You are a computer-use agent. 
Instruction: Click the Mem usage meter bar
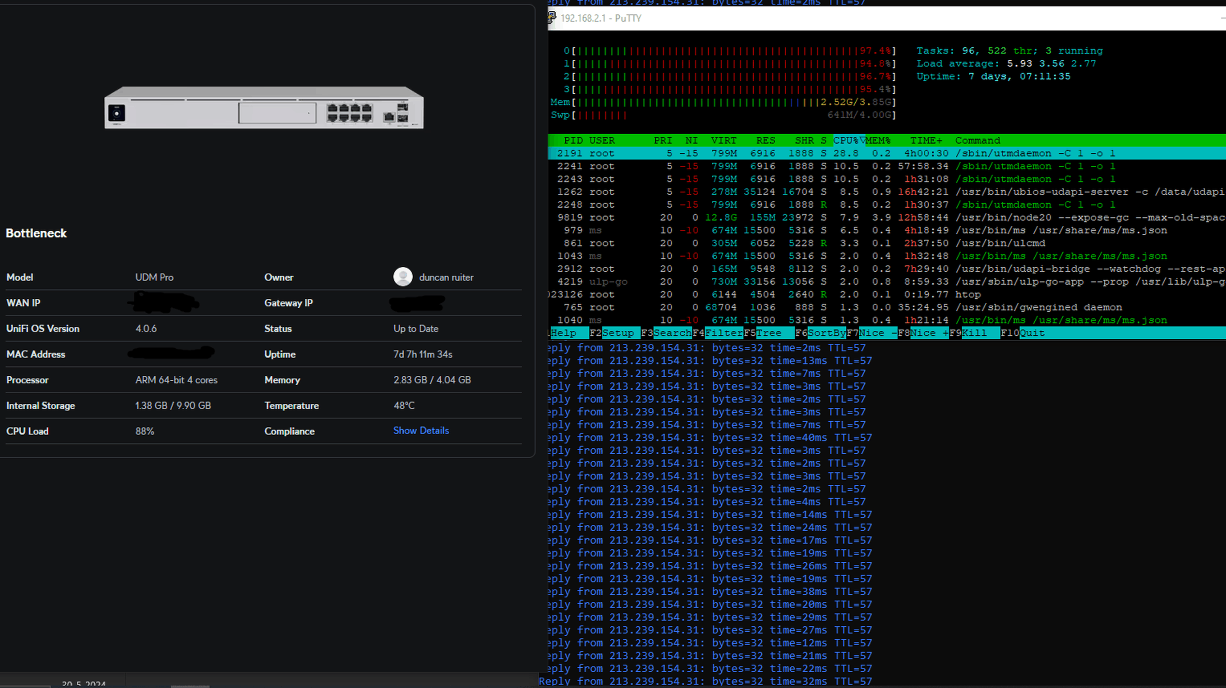(x=723, y=102)
